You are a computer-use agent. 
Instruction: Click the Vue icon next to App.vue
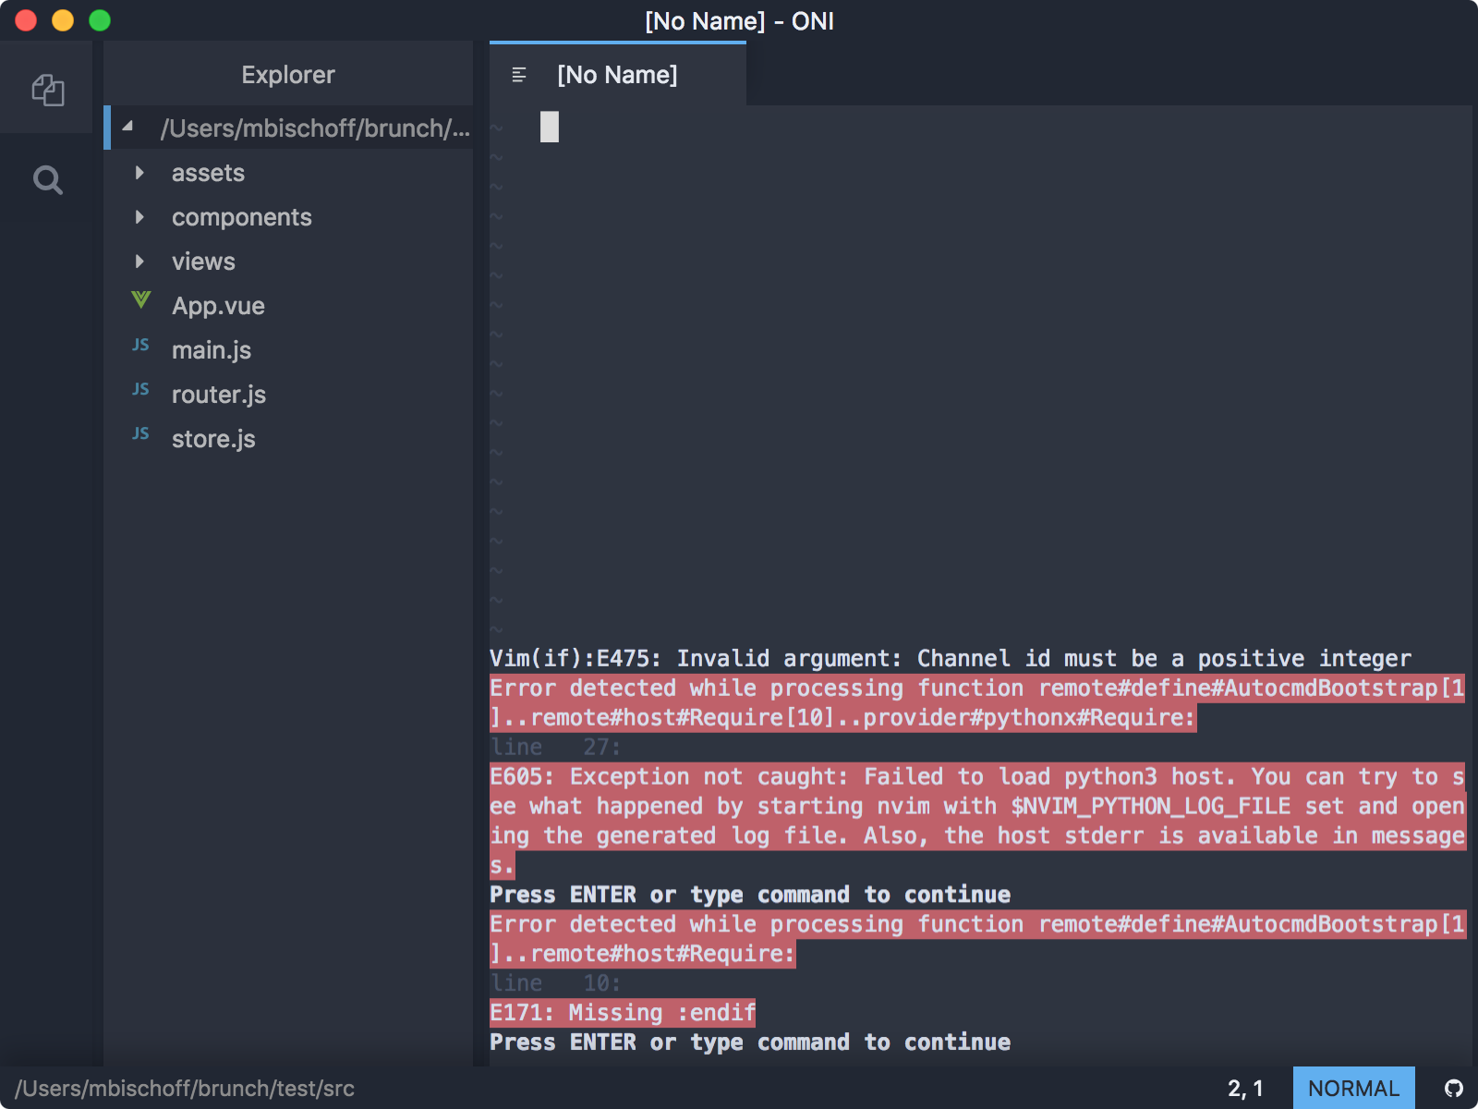[140, 299]
